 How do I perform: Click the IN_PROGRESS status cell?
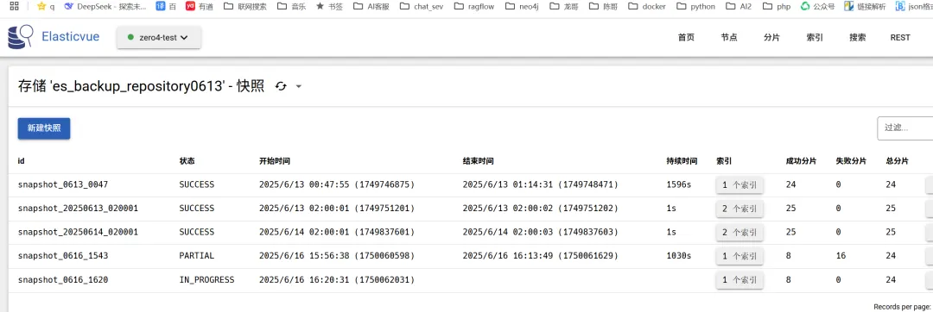tap(206, 280)
